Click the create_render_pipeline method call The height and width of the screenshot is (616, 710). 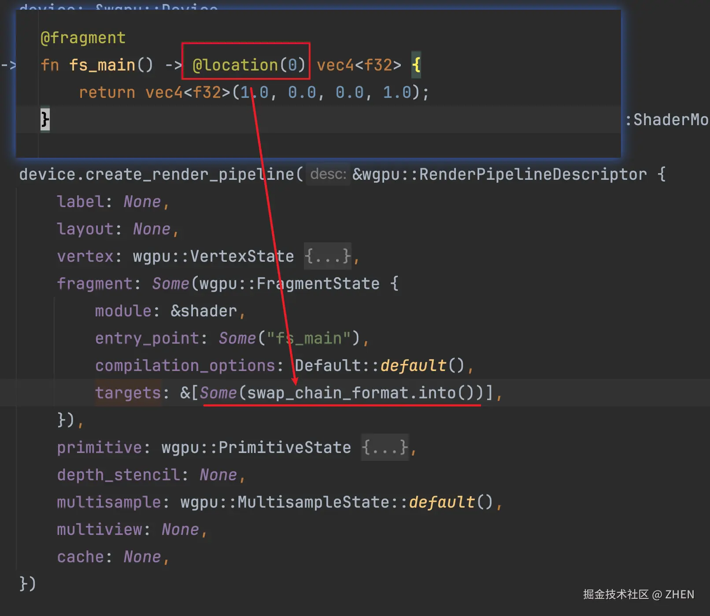[x=190, y=174]
